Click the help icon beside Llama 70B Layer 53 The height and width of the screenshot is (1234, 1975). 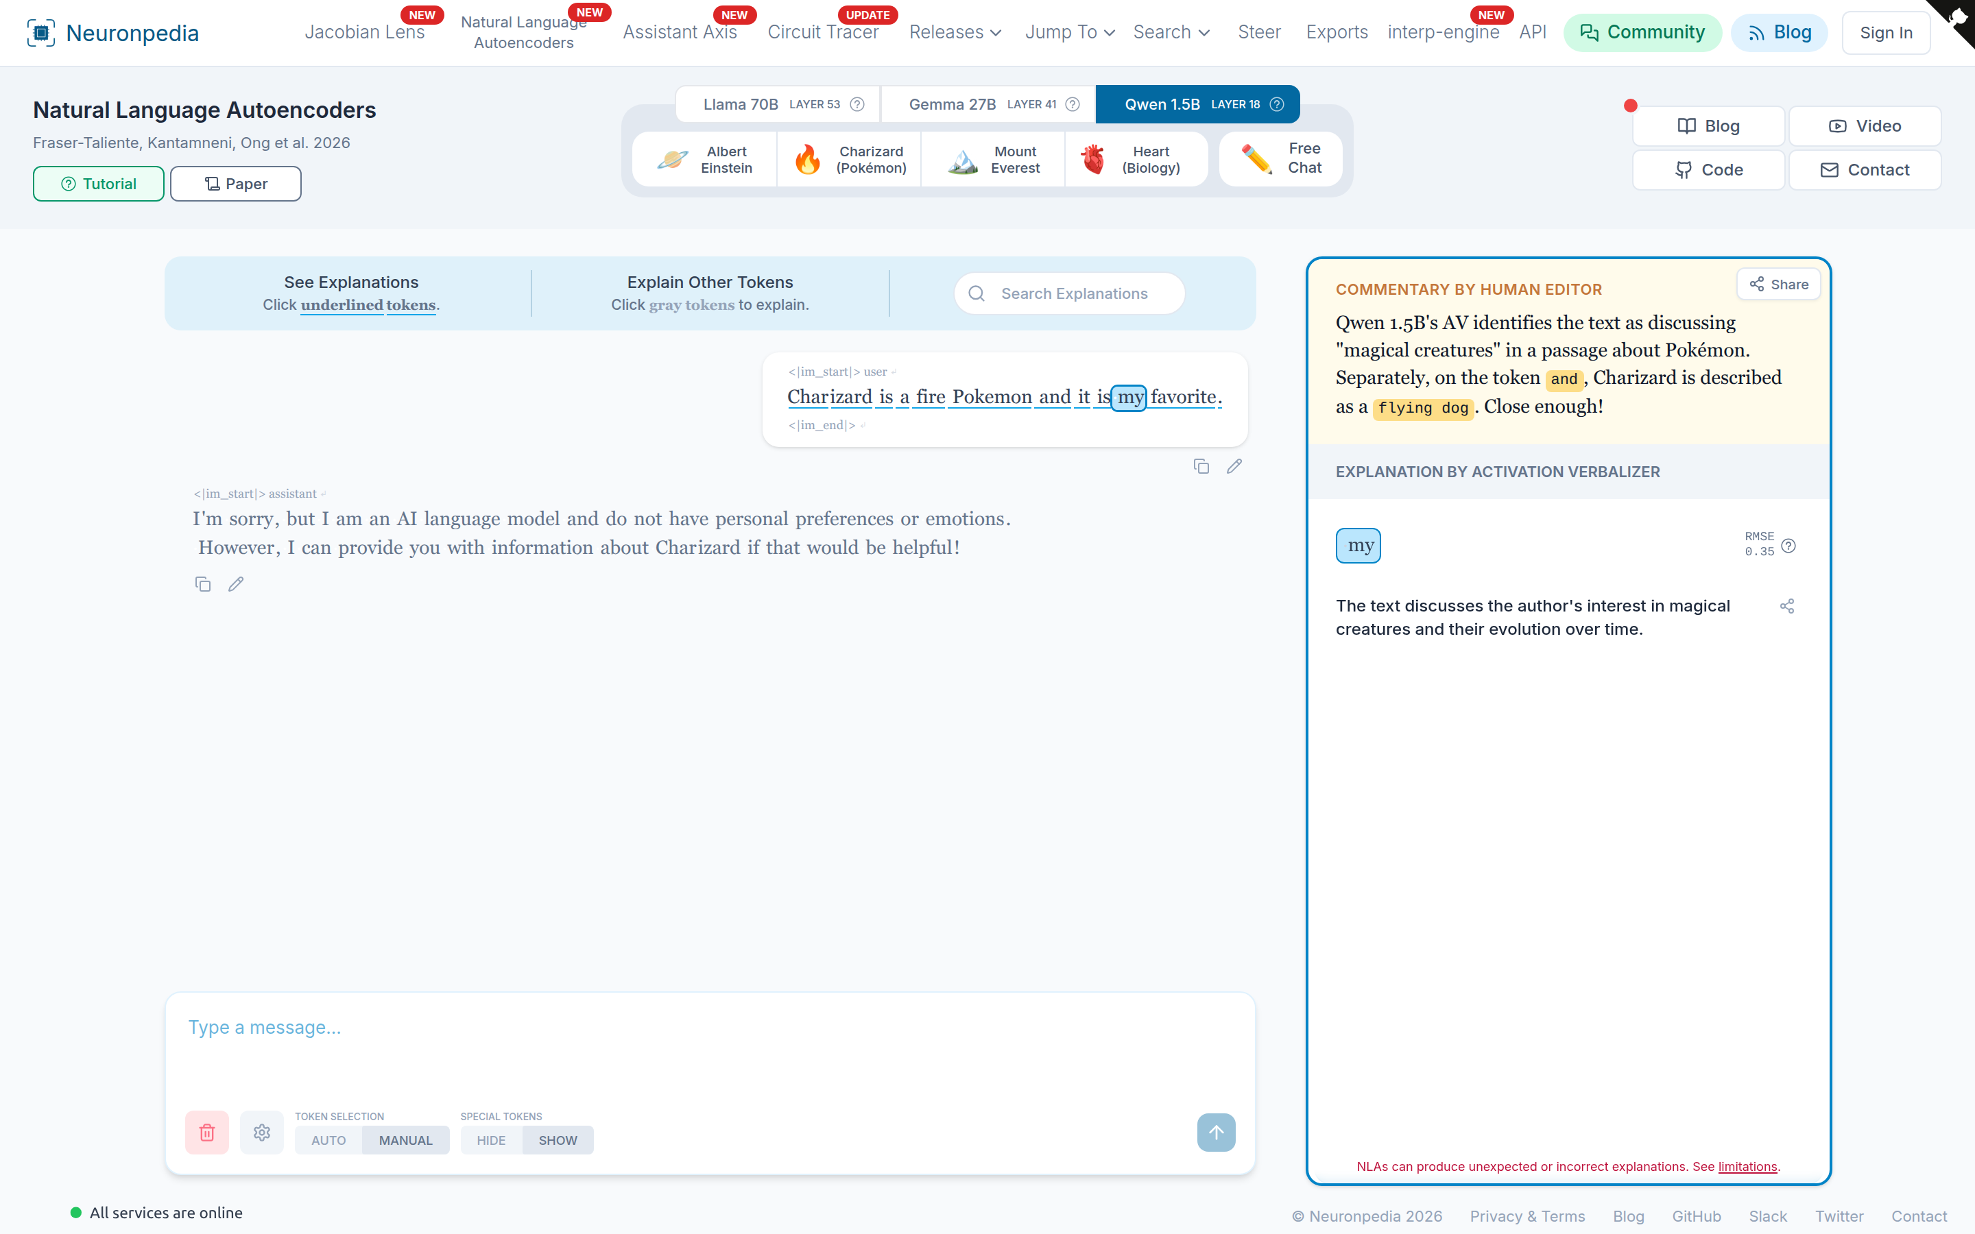(x=857, y=104)
